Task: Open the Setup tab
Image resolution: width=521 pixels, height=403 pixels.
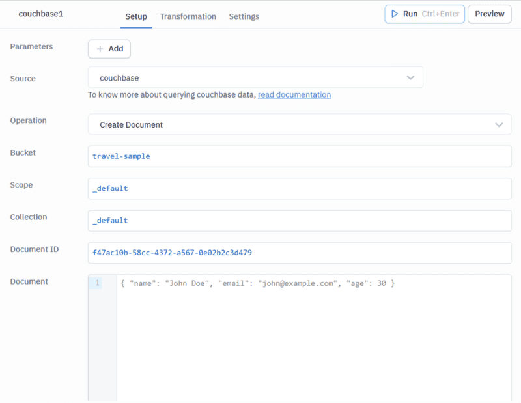Action: click(135, 16)
